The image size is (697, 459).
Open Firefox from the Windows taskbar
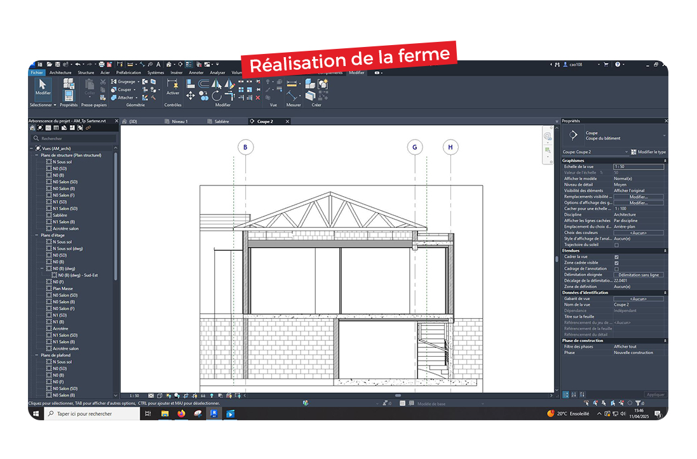181,414
